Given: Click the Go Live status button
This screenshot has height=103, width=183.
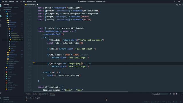Looking at the screenshot, I should point(176,102).
